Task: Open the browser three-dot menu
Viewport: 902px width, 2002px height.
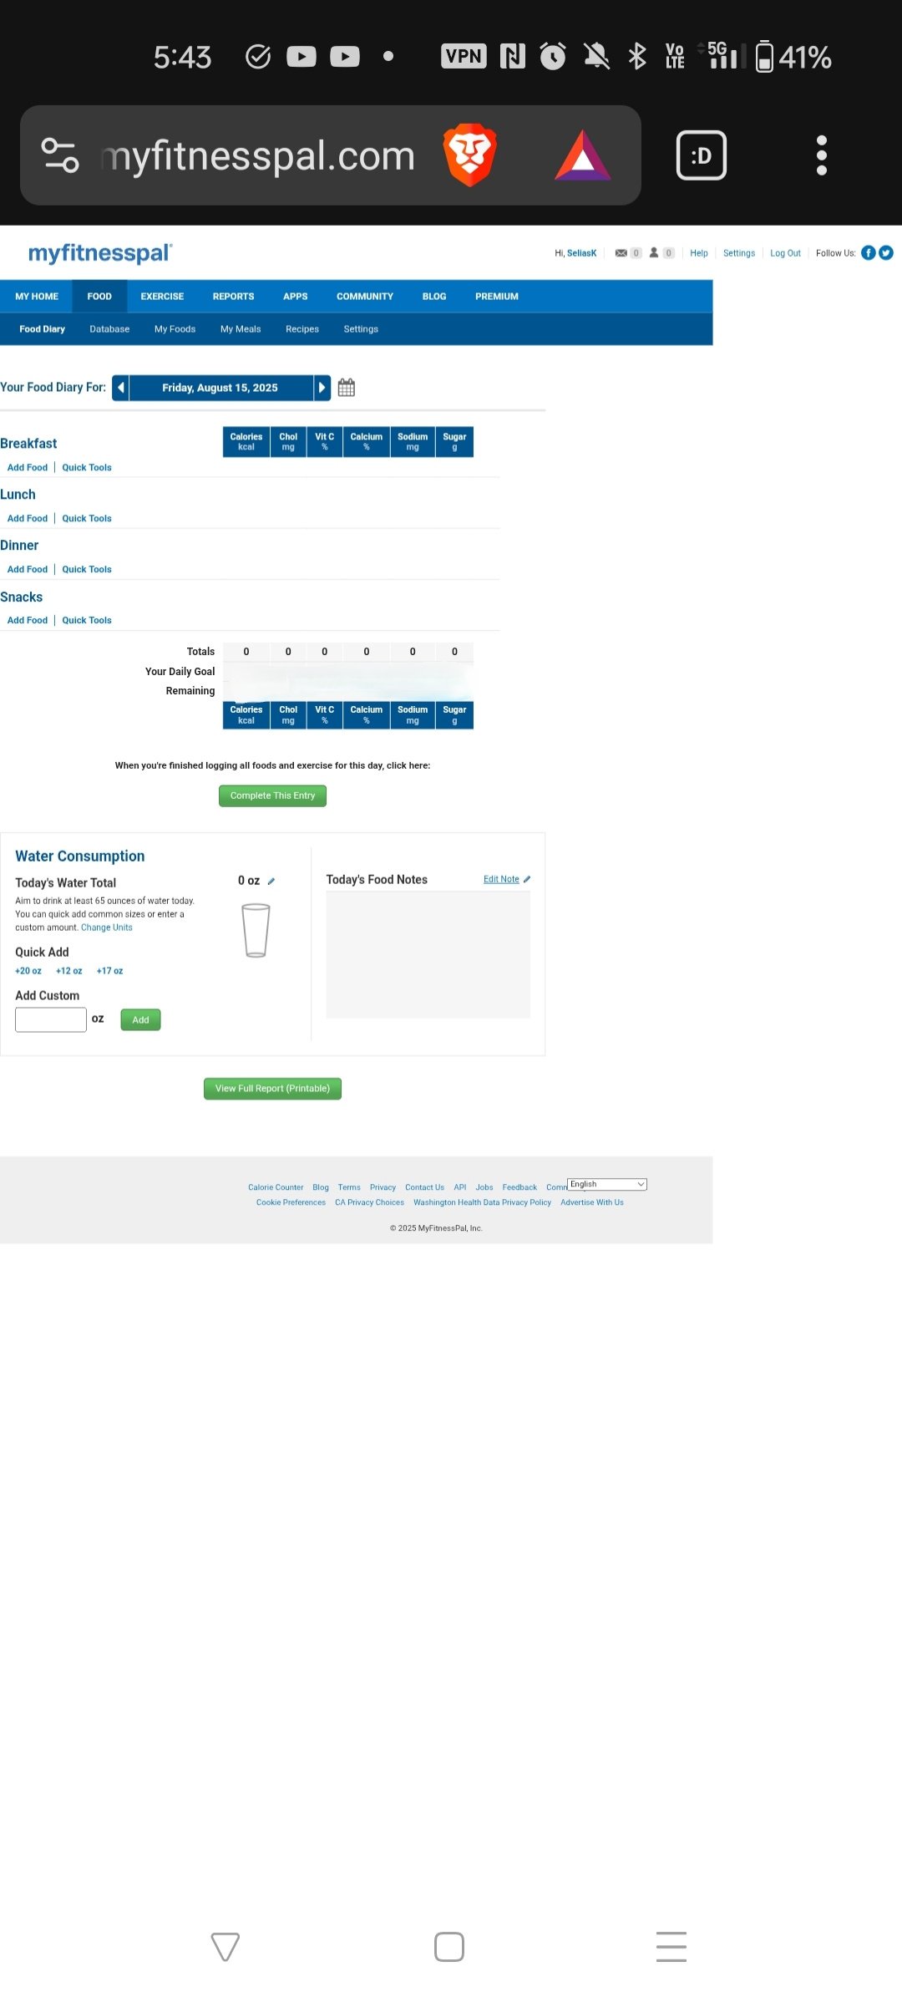Action: pos(822,155)
